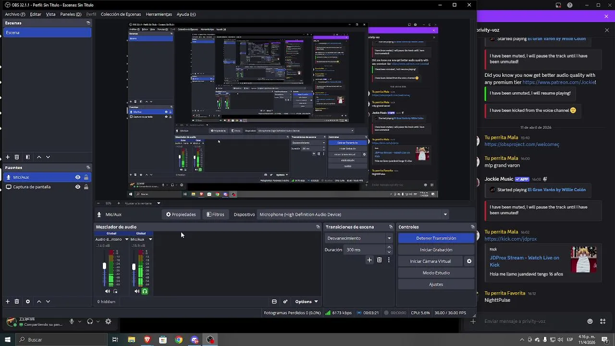Click the Duración 300 ms field
615x346 pixels.
[369, 250]
